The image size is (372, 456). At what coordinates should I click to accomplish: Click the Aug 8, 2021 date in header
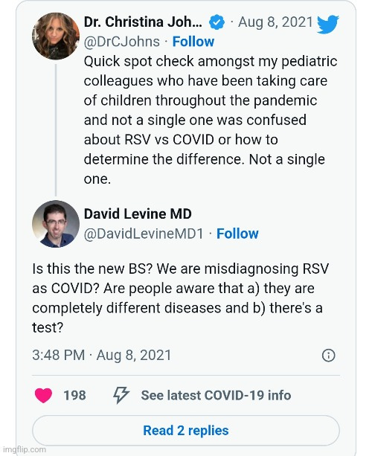click(275, 22)
